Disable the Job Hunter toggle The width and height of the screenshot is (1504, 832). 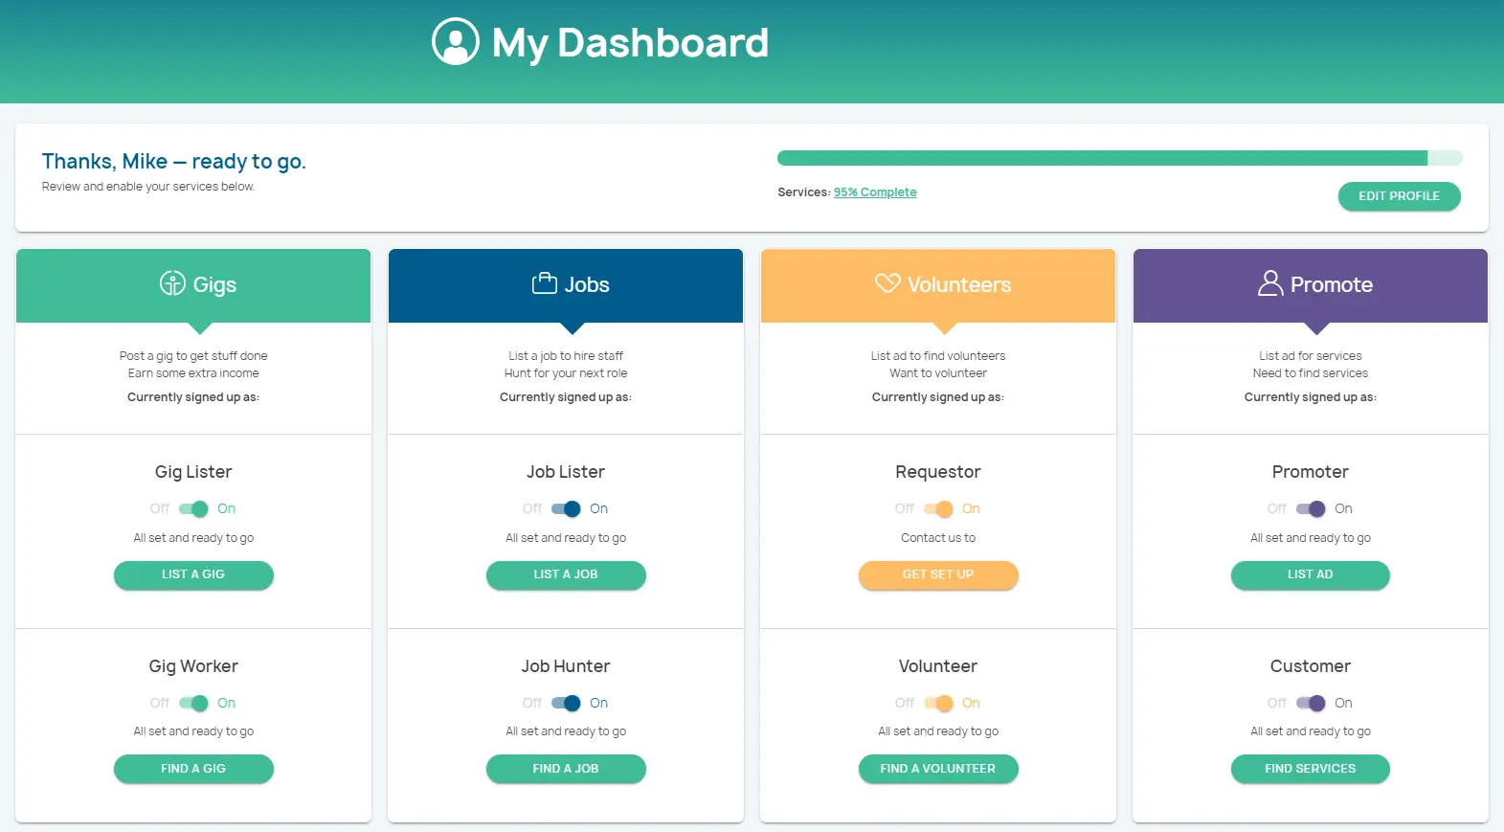coord(566,704)
